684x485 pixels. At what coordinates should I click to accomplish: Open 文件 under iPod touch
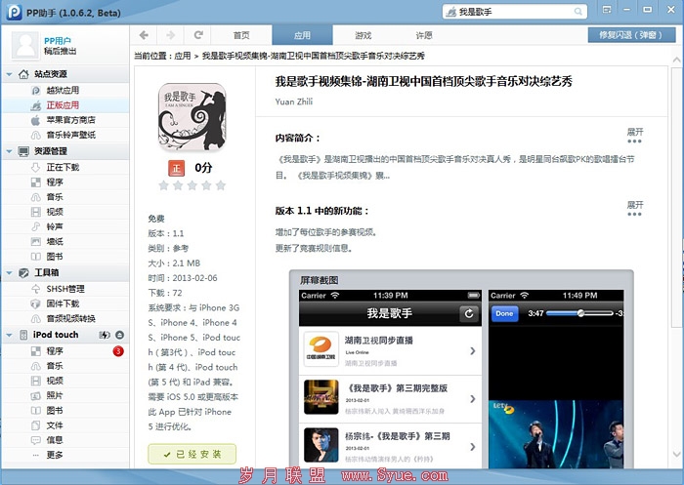pos(65,424)
